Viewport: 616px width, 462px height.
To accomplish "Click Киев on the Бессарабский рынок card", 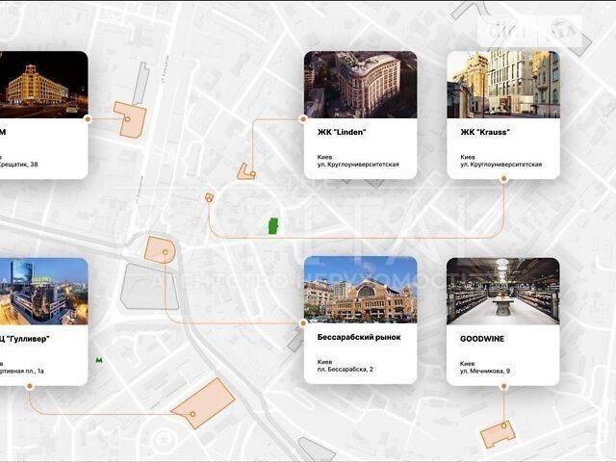I will pos(324,362).
